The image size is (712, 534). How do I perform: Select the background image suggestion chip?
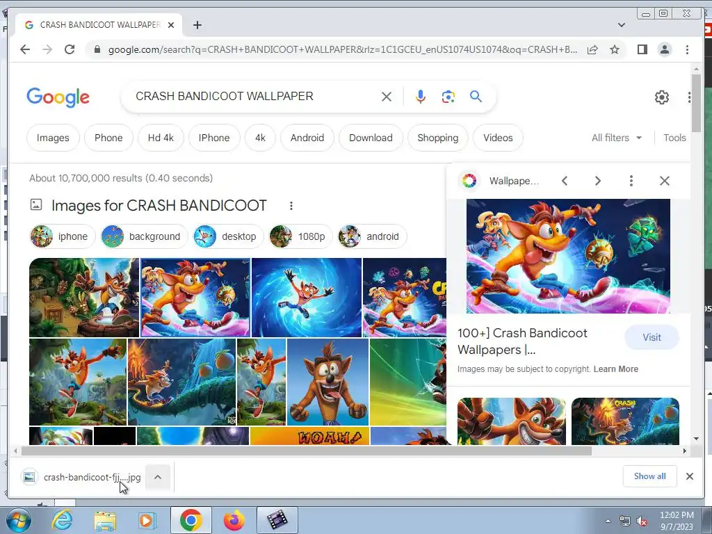click(x=144, y=236)
